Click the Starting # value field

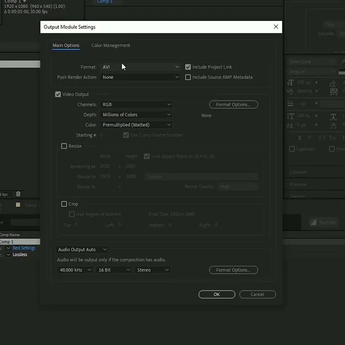(102, 135)
